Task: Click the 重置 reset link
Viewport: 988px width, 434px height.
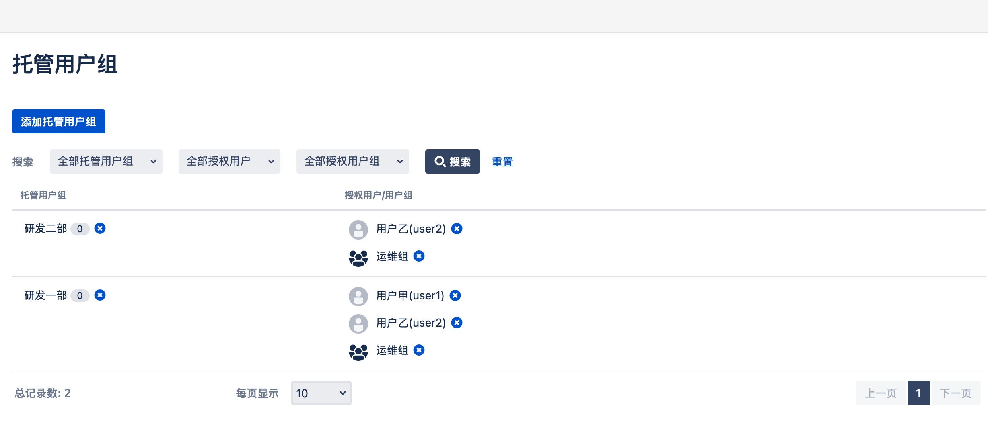Action: click(x=502, y=162)
